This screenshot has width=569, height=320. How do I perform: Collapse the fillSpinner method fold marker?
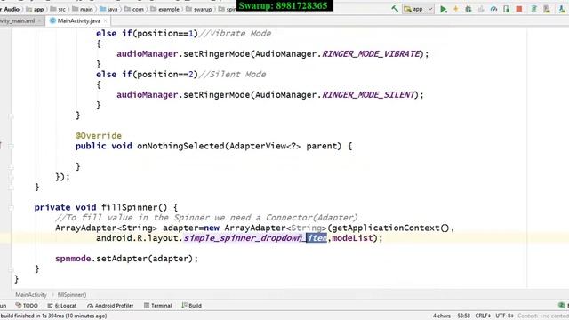click(x=11, y=208)
